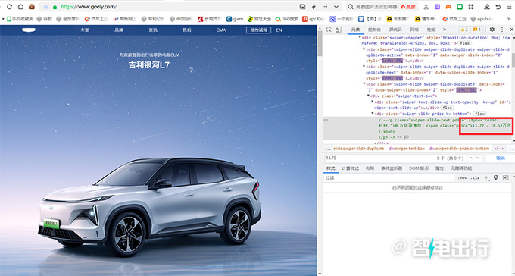
Task: Collapse the swiper-text-box div node
Action: (368, 96)
